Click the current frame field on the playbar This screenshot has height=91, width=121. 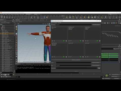[x=11, y=75]
